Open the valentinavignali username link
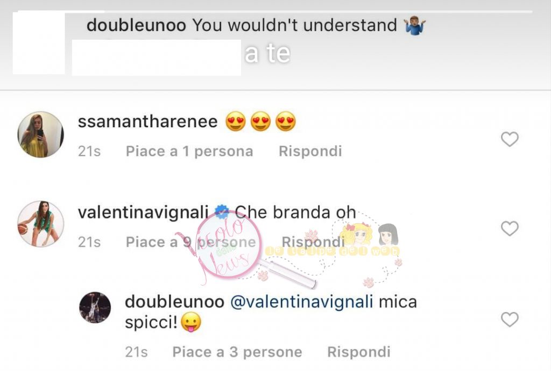This screenshot has height=371, width=551. [143, 213]
